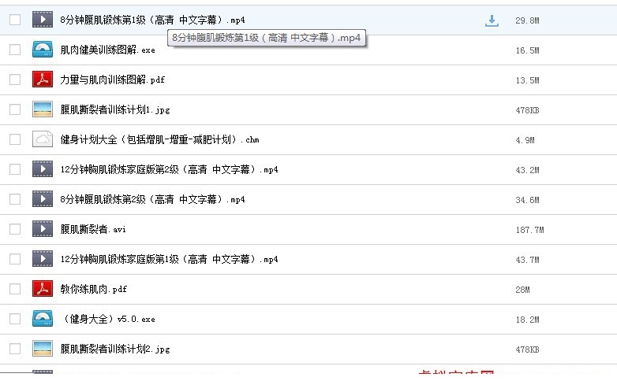Click size 478KB of 腹肌撕裂者训练计划1.jpg
Viewport: 617px width, 392px height.
[x=527, y=110]
